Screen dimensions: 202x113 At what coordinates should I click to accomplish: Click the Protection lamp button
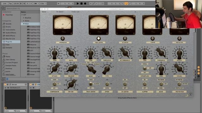click(x=179, y=38)
